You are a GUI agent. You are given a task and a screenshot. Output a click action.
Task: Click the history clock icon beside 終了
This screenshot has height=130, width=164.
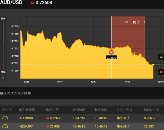click(x=127, y=22)
